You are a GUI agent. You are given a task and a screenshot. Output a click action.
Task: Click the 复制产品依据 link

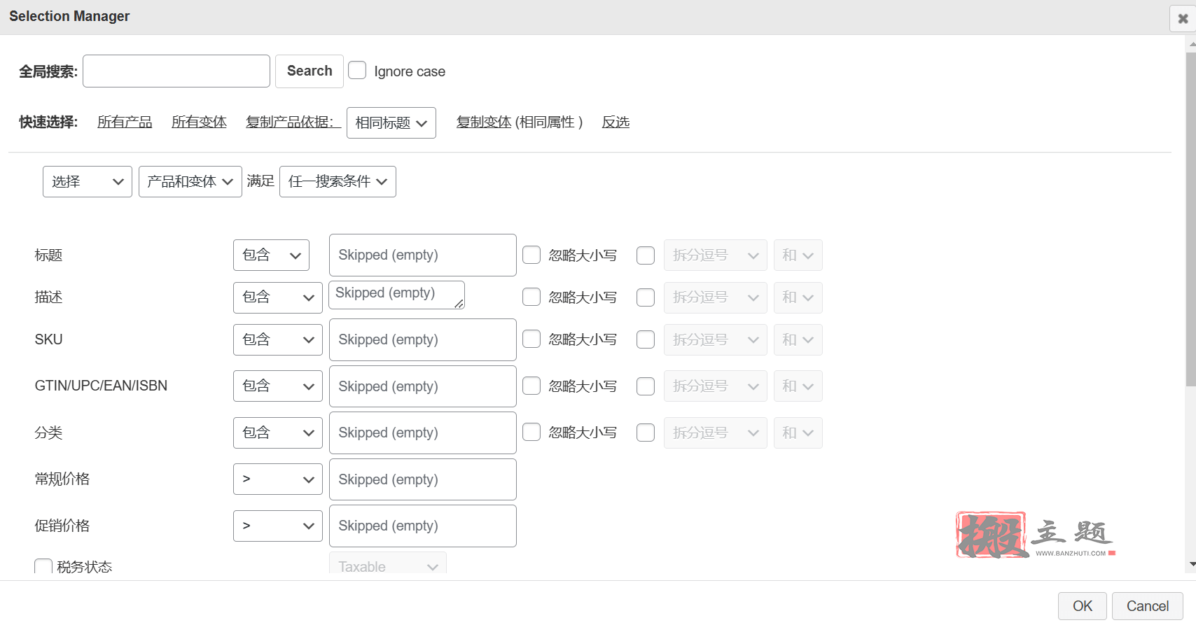[x=293, y=122]
